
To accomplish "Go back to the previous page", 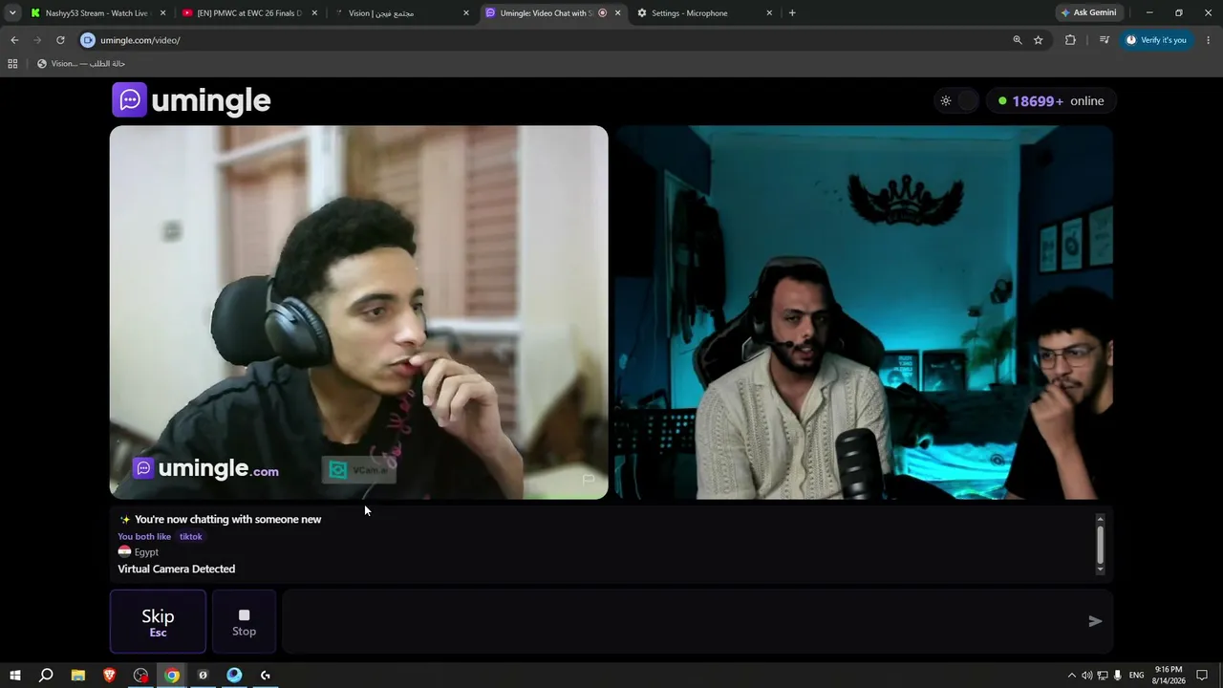I will tap(14, 40).
